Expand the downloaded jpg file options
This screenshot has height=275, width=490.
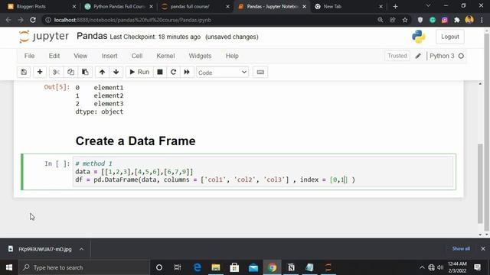[81, 249]
